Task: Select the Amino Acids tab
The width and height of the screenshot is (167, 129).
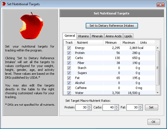Action: [x=114, y=36]
